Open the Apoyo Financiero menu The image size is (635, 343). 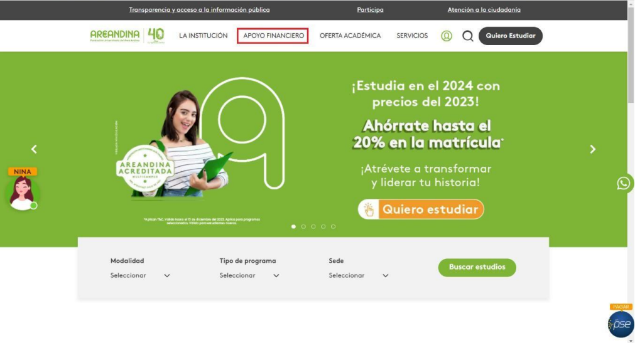pyautogui.click(x=273, y=36)
